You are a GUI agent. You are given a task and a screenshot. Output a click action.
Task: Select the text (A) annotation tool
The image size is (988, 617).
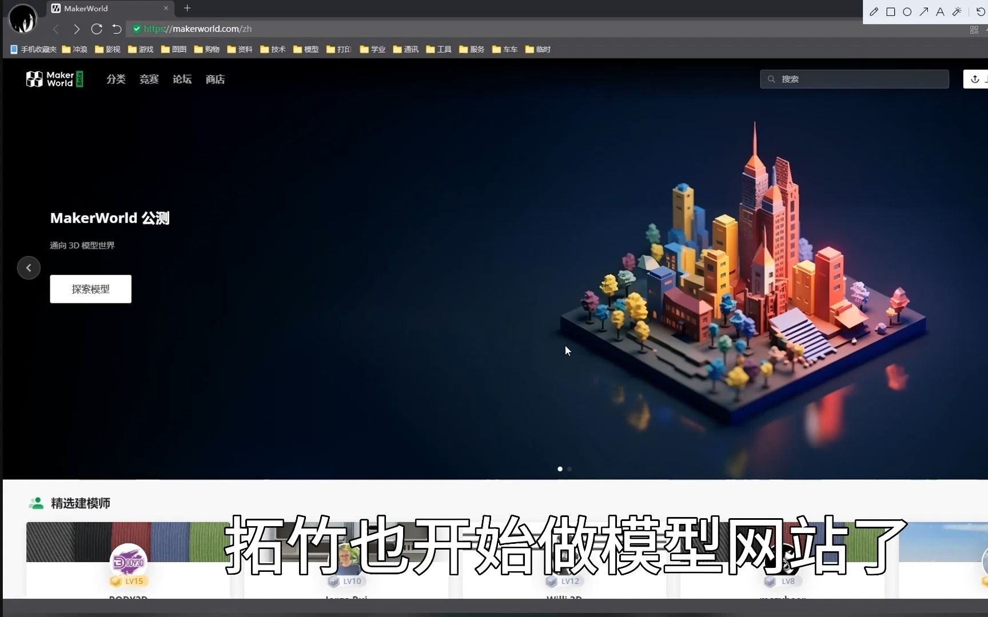[x=940, y=11]
